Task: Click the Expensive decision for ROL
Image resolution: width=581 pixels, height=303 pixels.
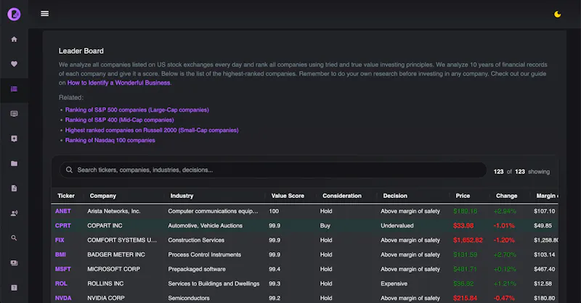Action: pos(394,283)
